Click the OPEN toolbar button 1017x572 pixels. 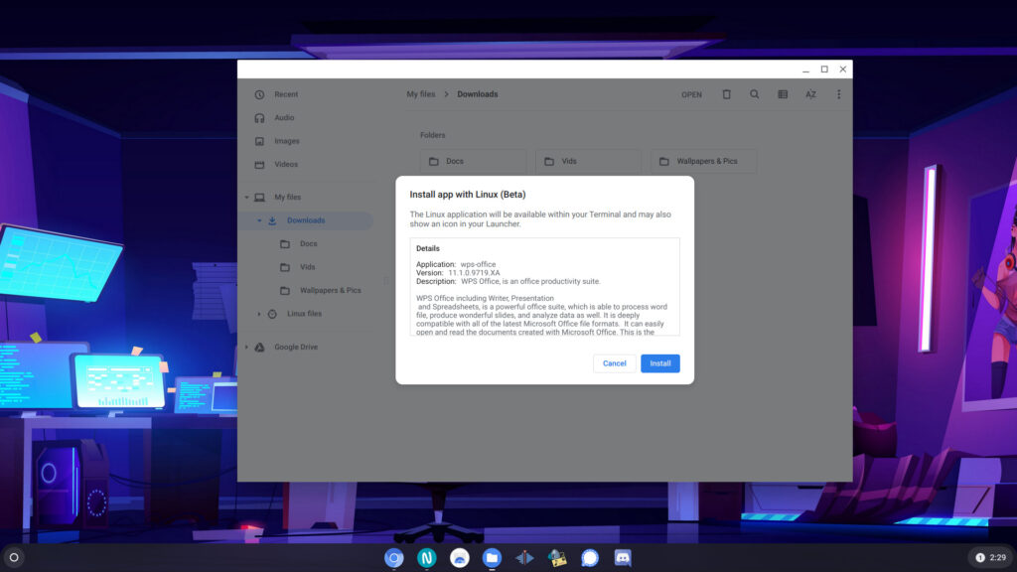[x=691, y=94]
